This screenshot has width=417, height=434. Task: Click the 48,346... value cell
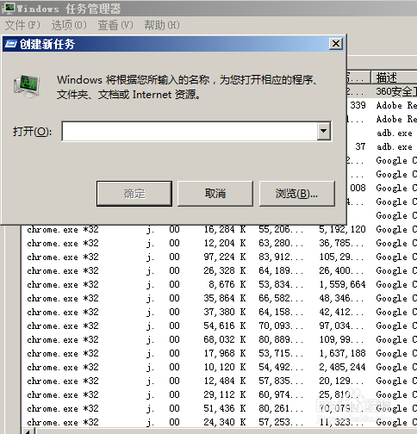341,298
